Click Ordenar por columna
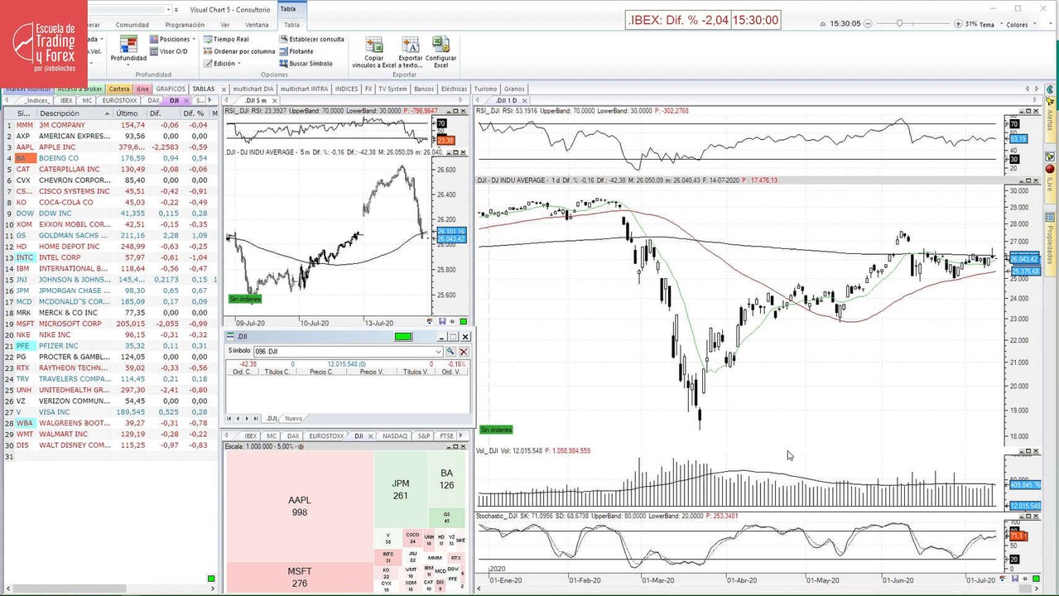The width and height of the screenshot is (1059, 596). click(x=238, y=51)
